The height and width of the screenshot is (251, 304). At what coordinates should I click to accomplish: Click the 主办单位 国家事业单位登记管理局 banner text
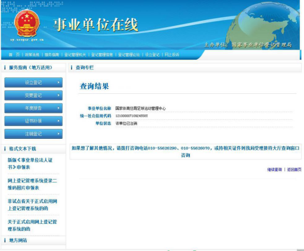coord(248,45)
